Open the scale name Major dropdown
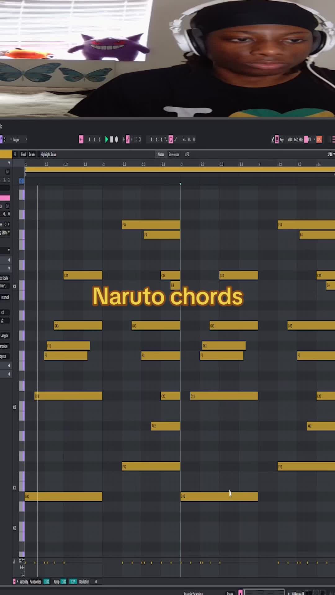 [x=20, y=139]
